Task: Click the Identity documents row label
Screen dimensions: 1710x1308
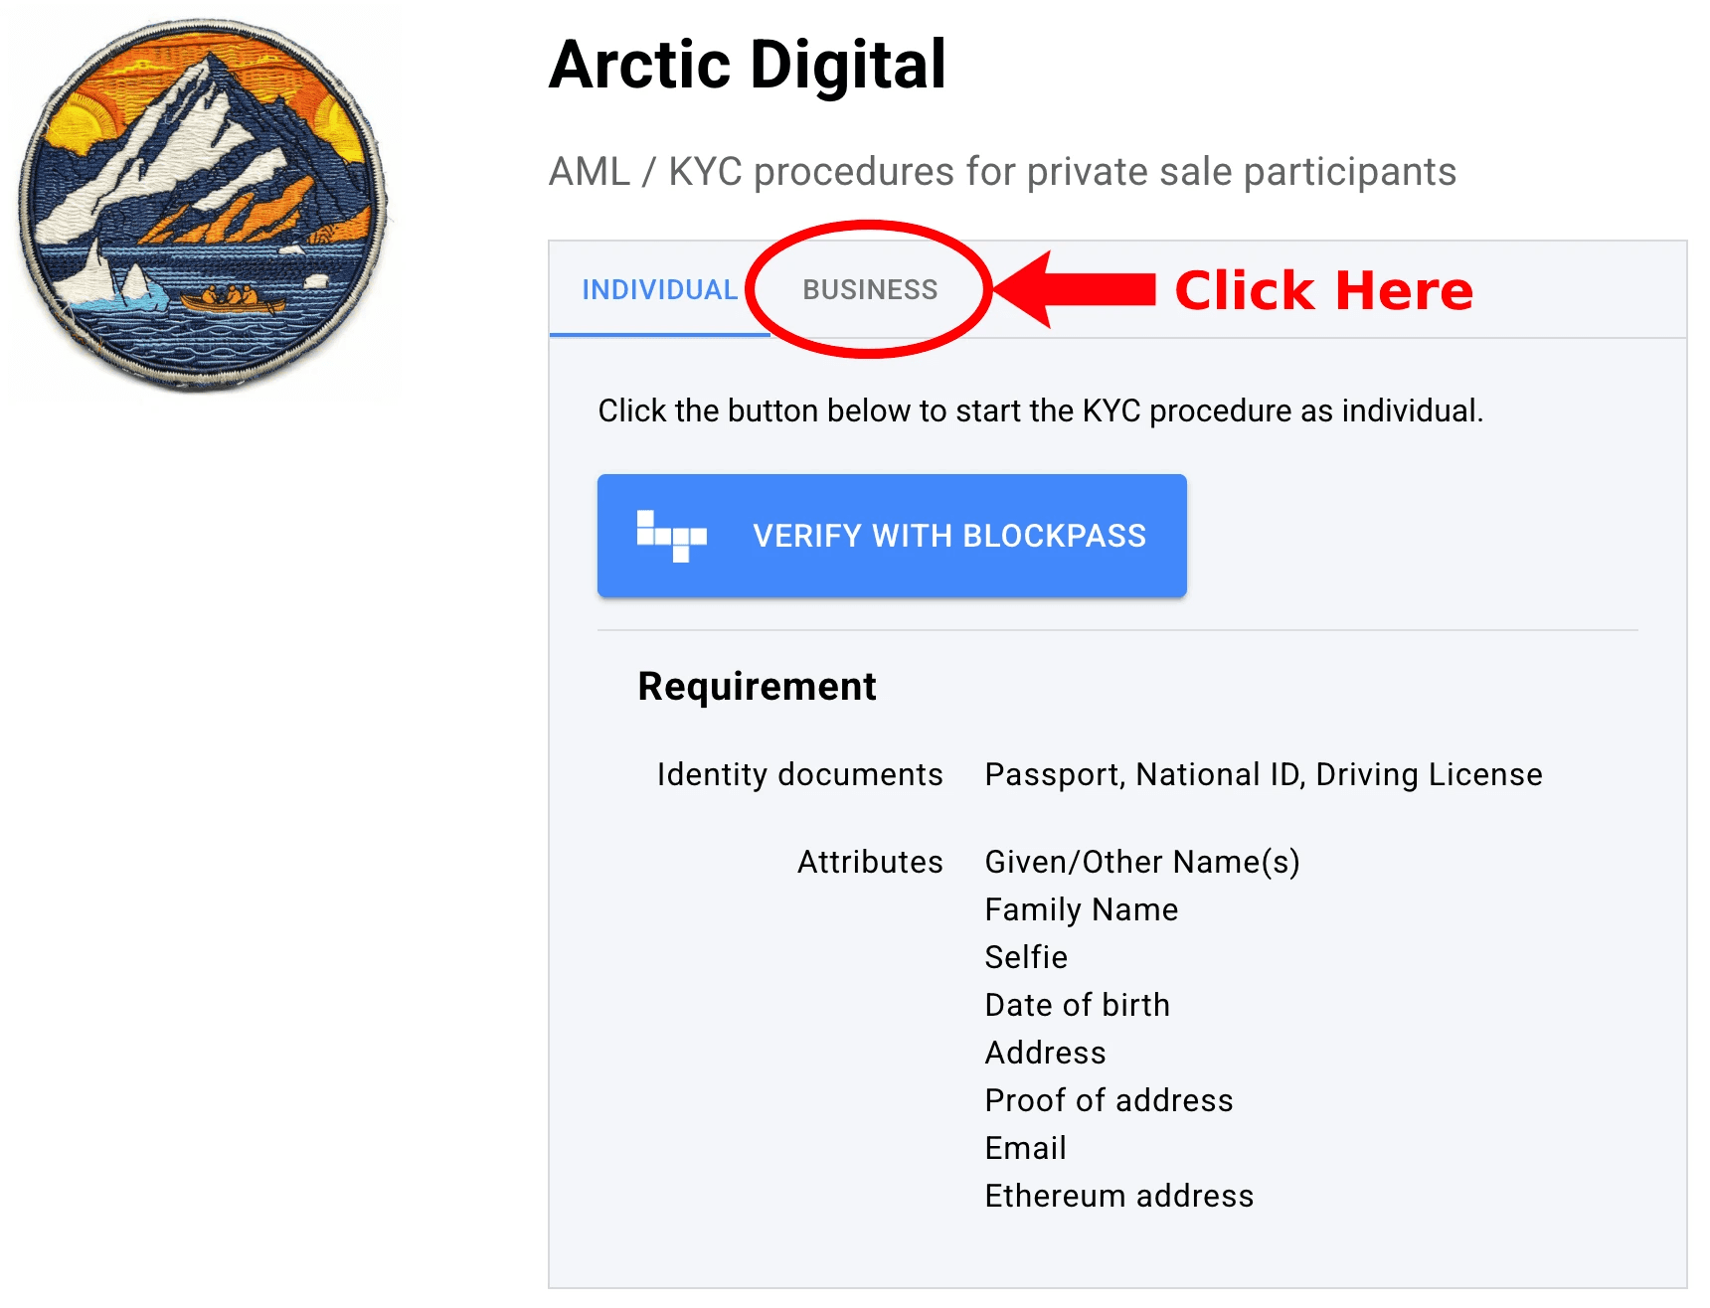Action: click(800, 774)
